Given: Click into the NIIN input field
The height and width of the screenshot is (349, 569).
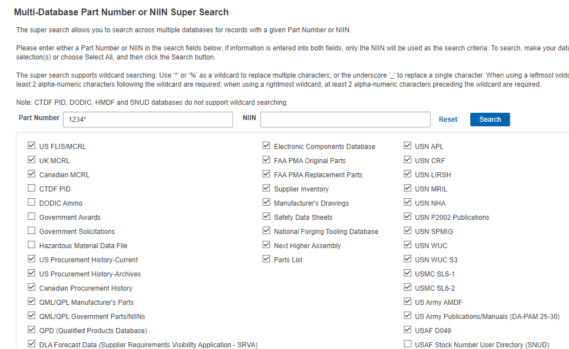Looking at the screenshot, I should point(345,120).
